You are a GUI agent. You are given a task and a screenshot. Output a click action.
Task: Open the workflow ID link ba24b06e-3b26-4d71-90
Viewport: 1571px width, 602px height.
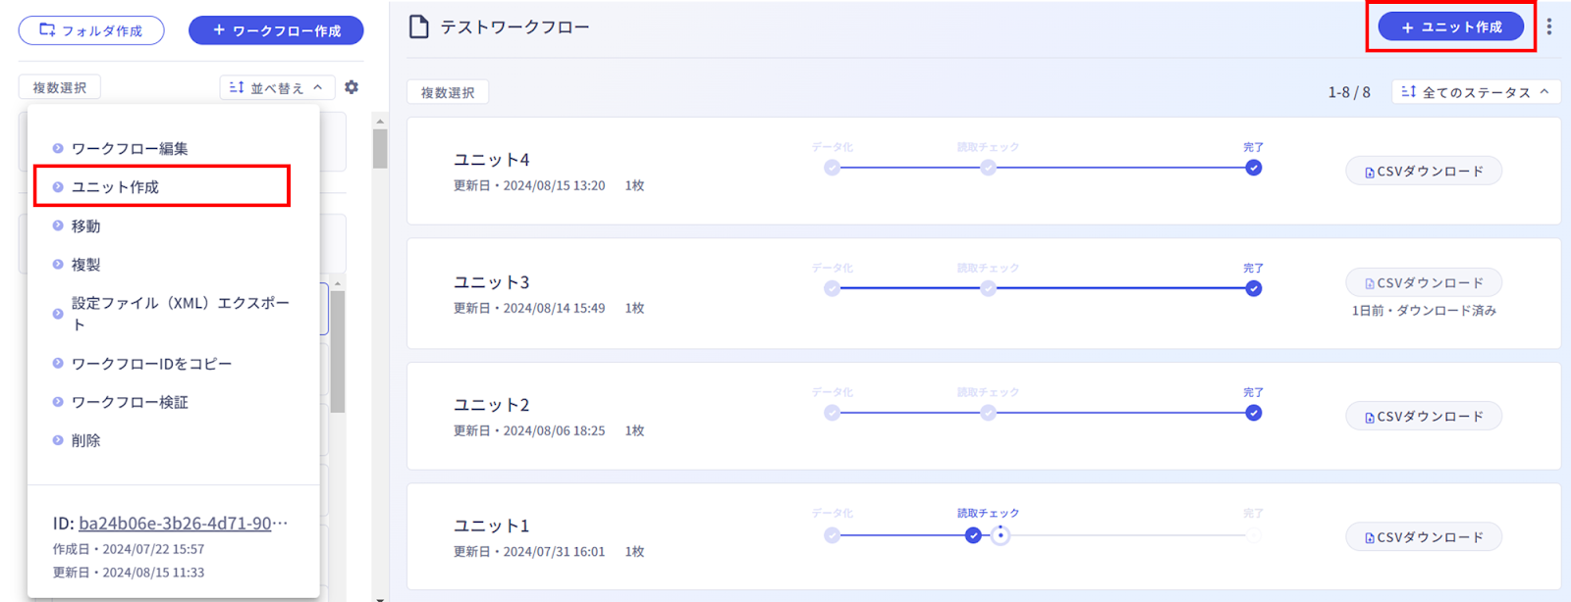point(183,523)
